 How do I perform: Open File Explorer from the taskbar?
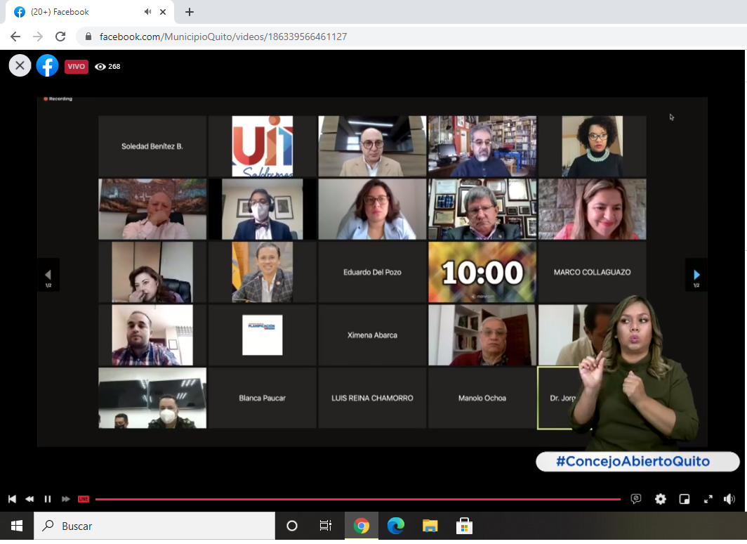430,526
